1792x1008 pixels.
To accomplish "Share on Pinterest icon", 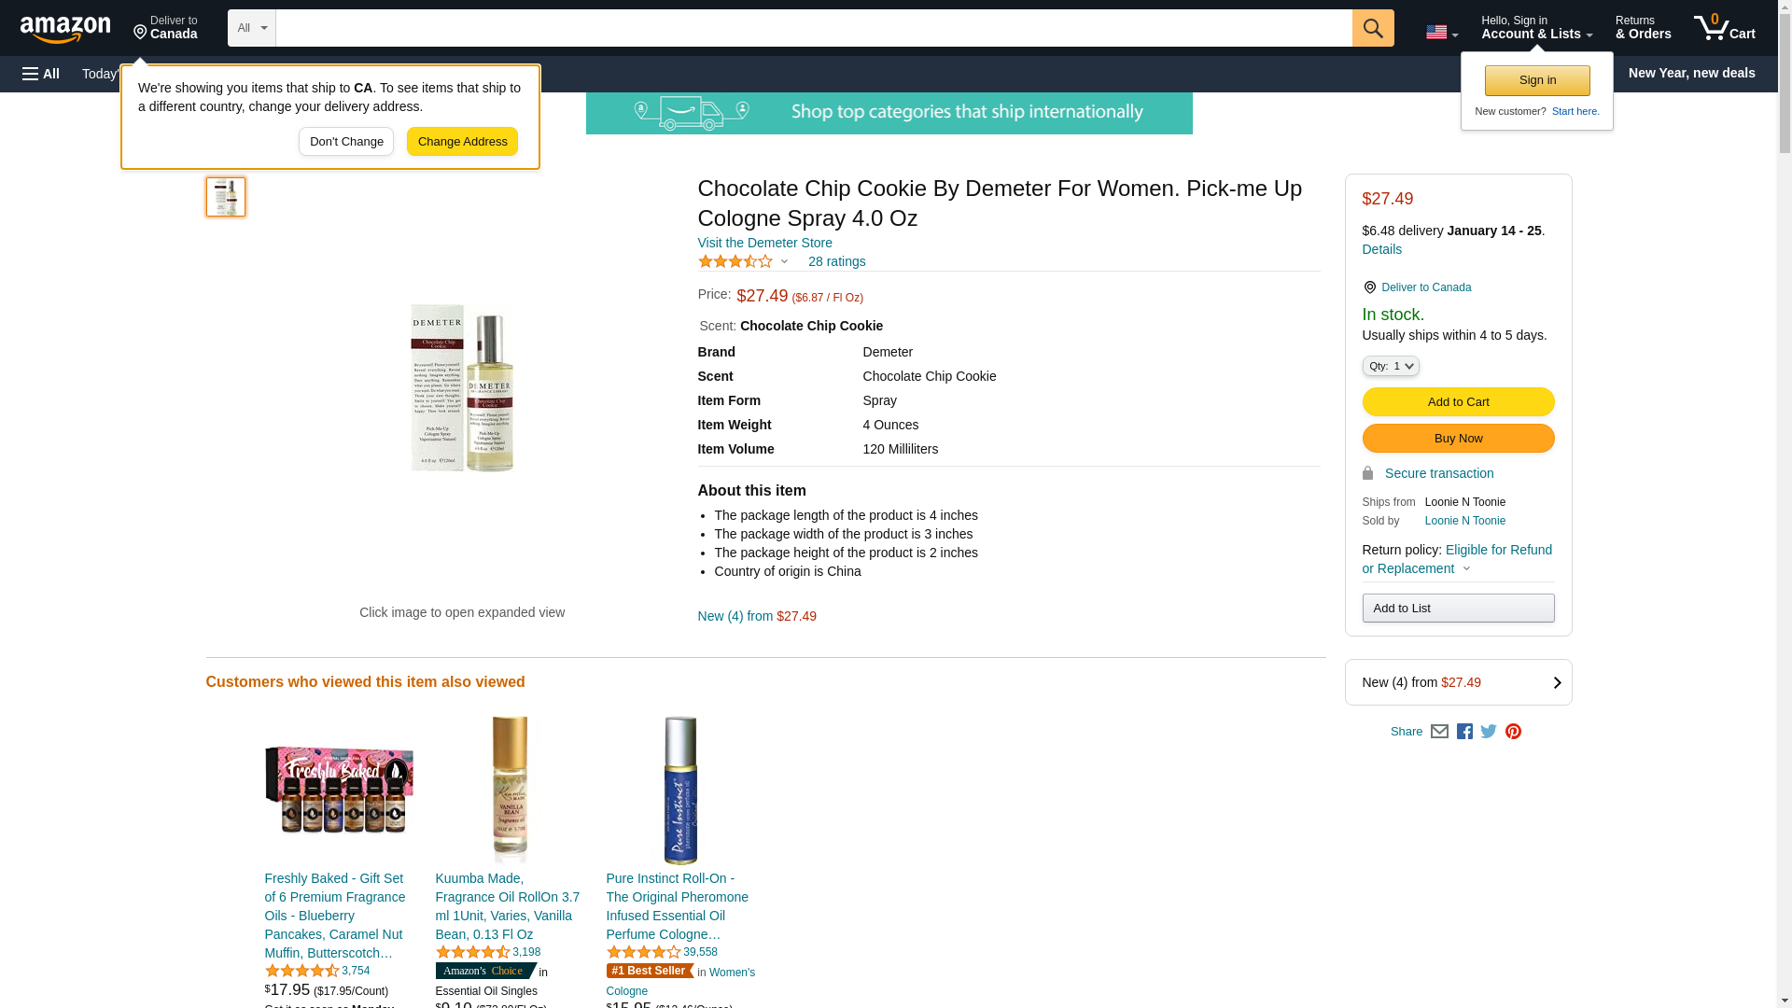I will coord(1513,732).
